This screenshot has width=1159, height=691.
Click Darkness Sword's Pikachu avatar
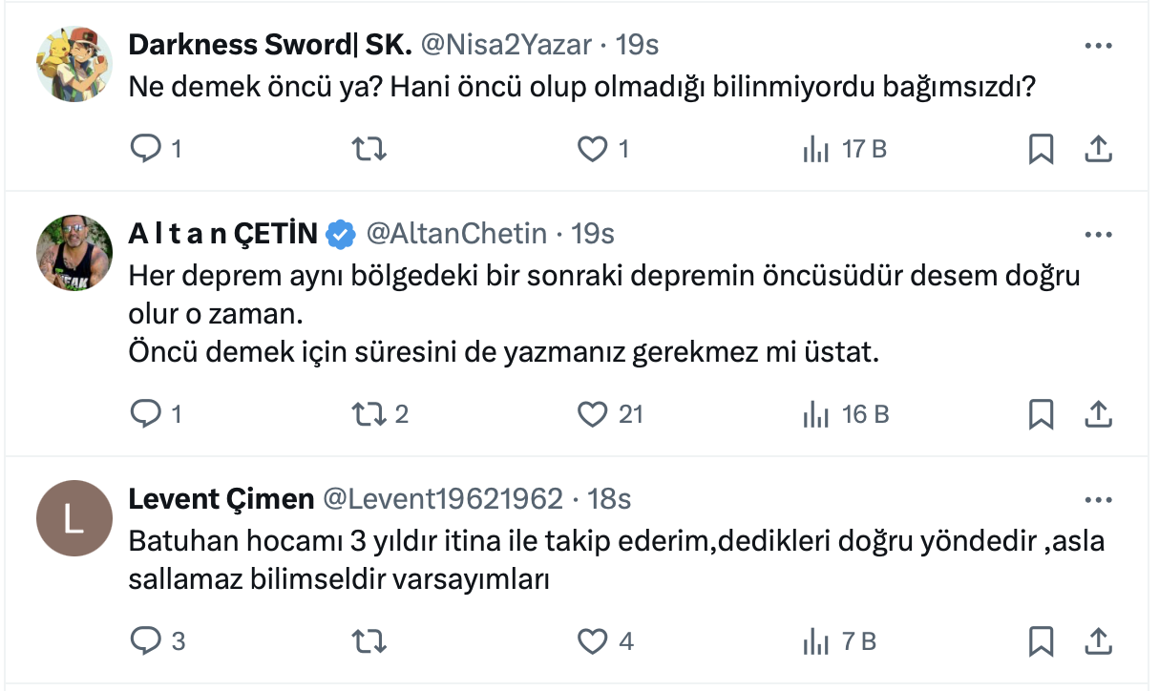74,64
